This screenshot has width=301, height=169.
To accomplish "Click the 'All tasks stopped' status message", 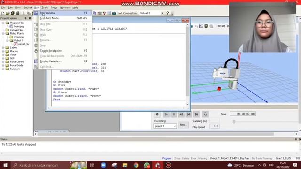I will tap(19, 144).
